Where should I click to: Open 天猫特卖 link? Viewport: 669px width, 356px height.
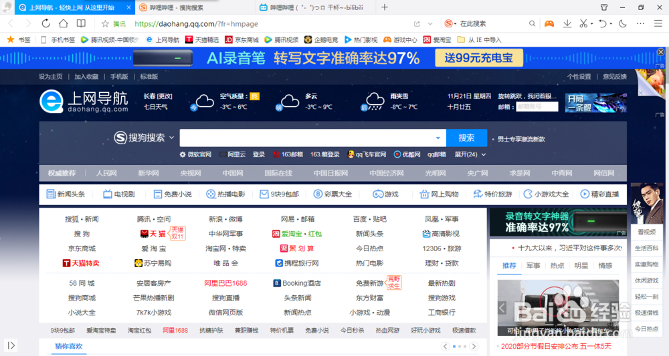tap(81, 263)
